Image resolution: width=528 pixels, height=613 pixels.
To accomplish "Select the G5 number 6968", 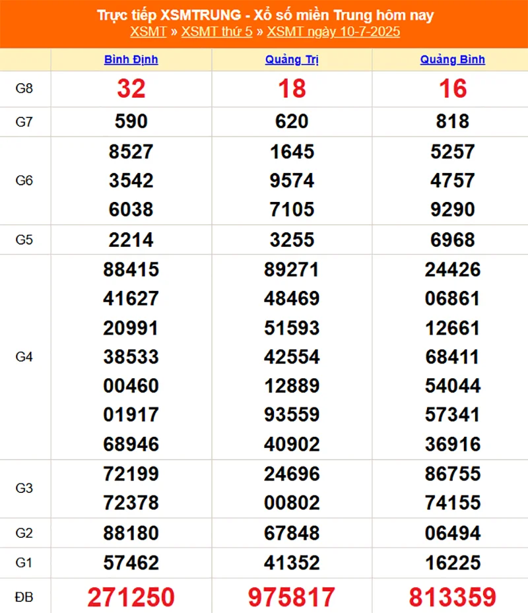I will click(x=452, y=240).
